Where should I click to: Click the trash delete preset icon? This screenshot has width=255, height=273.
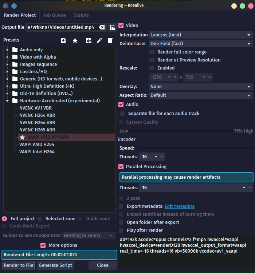pyautogui.click(x=110, y=40)
